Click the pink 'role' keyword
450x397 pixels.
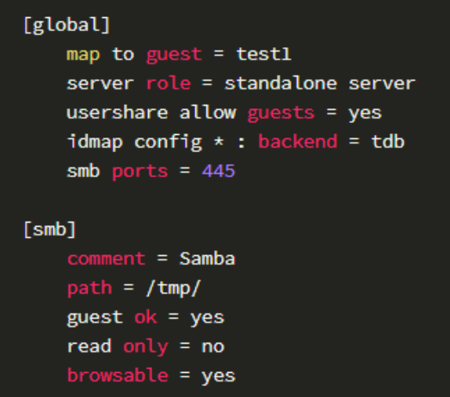(169, 83)
